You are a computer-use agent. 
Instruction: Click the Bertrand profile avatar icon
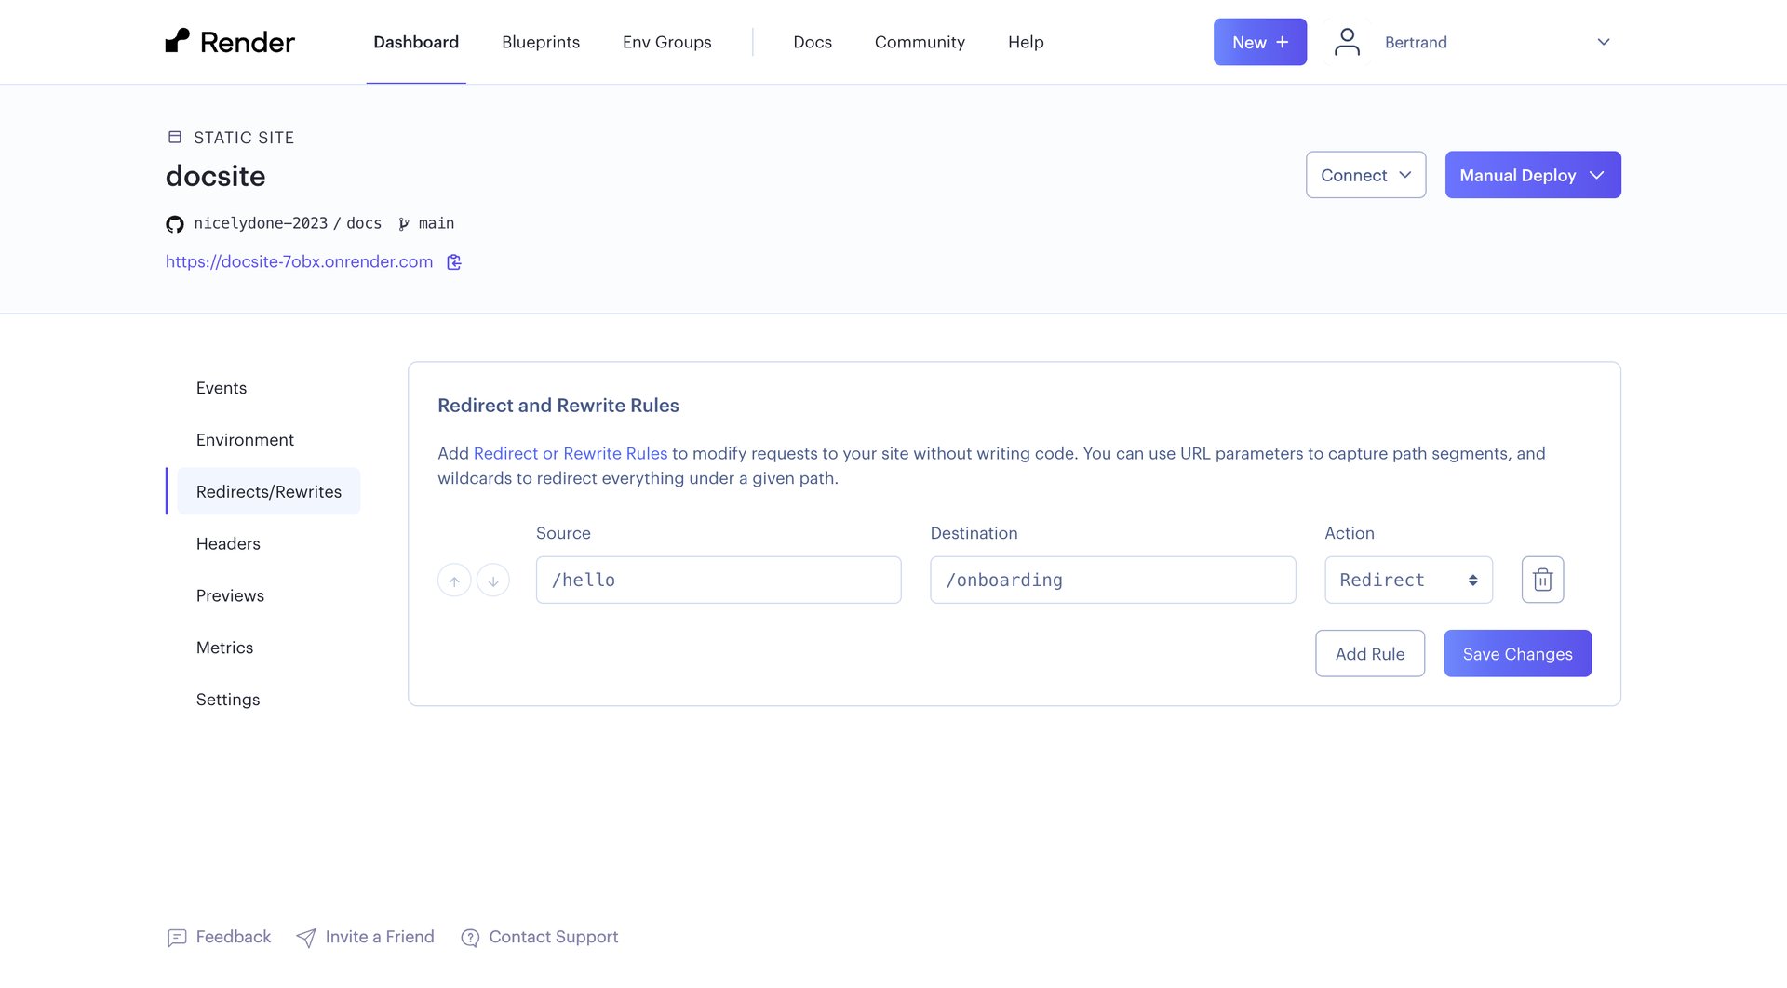pos(1346,41)
